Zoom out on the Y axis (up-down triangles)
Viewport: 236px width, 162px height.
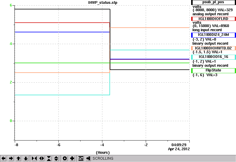coord(56,158)
